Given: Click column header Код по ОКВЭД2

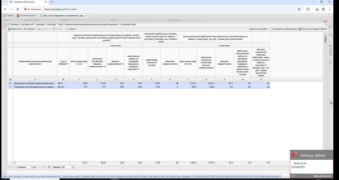Looking at the screenshot, I should click(63, 63).
